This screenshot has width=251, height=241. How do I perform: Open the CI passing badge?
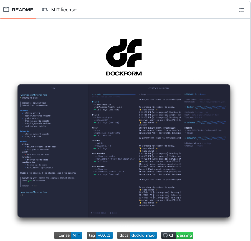(x=177, y=235)
